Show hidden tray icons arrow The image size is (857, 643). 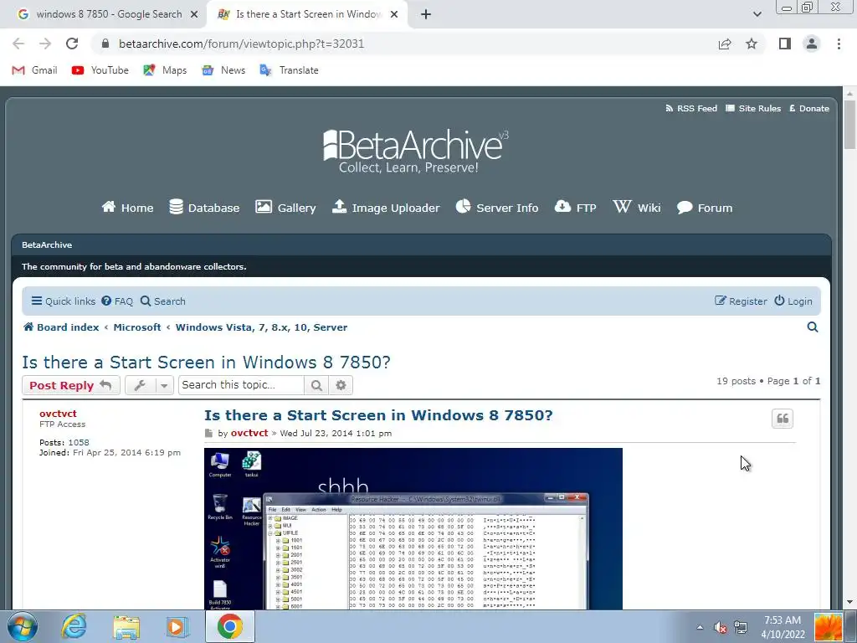tap(700, 627)
